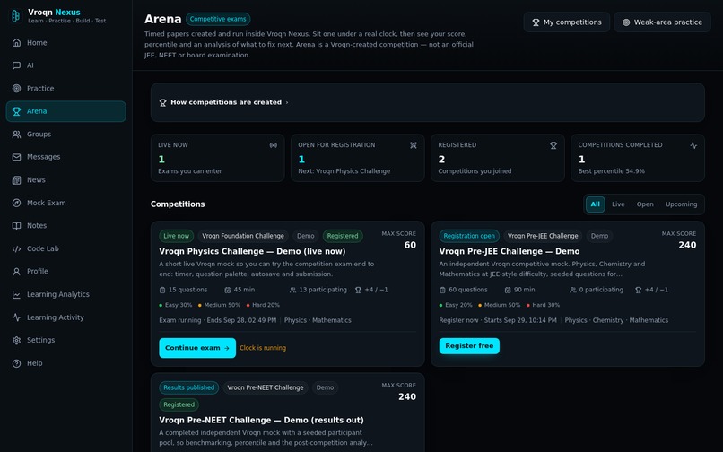Click the Arena trophy icon in sidebar
Image resolution: width=723 pixels, height=452 pixels.
click(x=17, y=111)
